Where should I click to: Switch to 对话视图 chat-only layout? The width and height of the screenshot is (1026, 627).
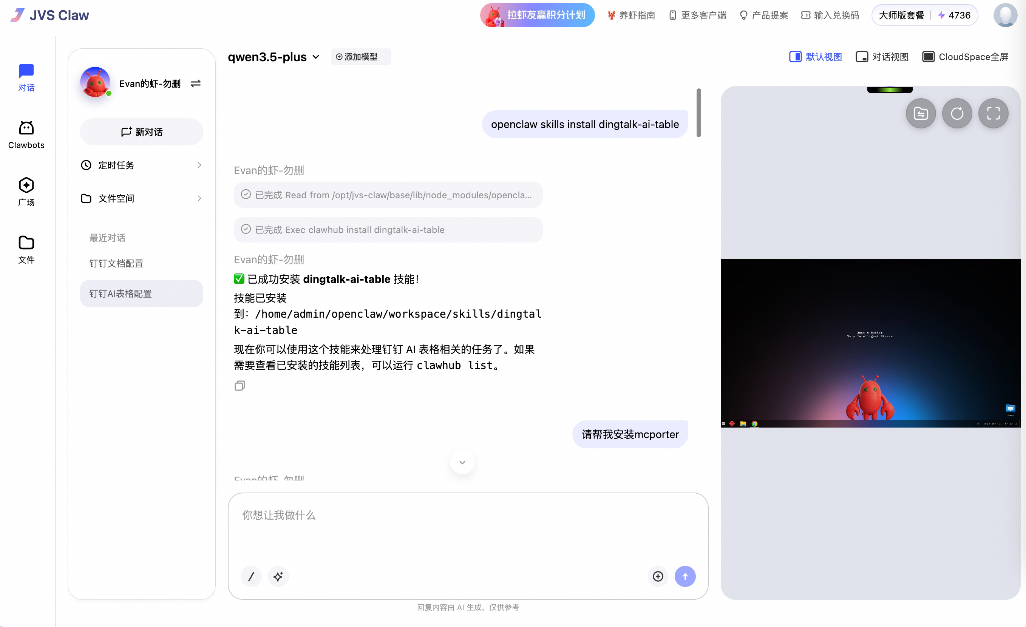[882, 57]
